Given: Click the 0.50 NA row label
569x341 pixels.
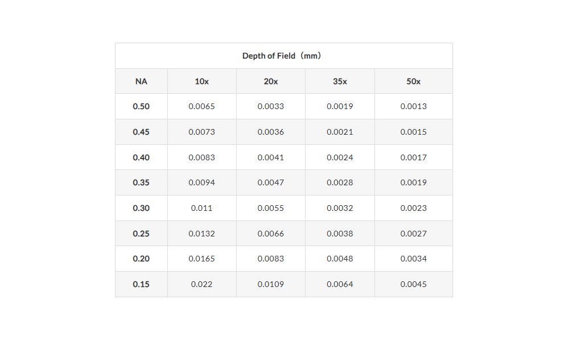Looking at the screenshot, I should click(141, 106).
